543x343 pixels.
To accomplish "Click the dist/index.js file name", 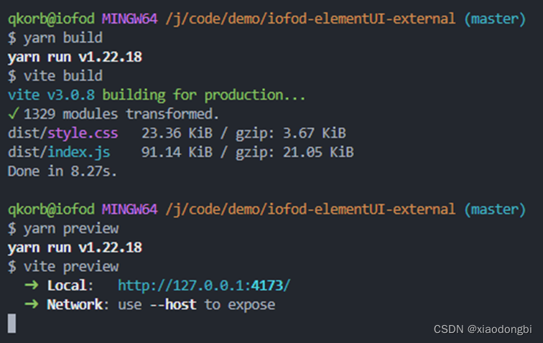I will click(59, 152).
